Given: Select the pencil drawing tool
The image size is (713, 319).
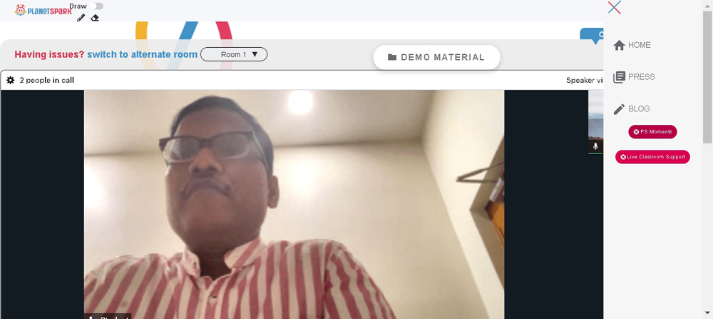Looking at the screenshot, I should point(81,18).
